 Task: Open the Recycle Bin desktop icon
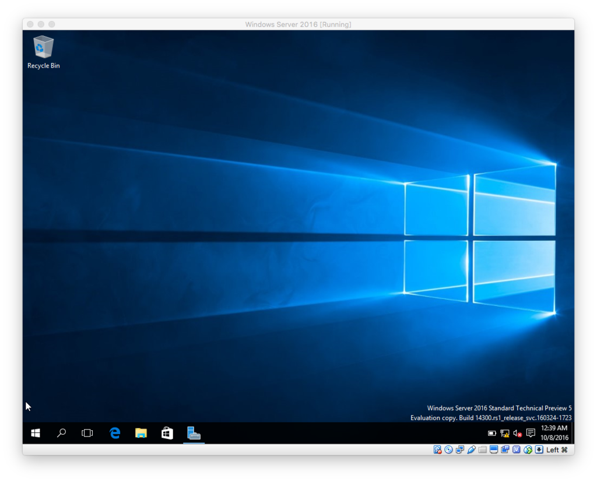point(43,52)
